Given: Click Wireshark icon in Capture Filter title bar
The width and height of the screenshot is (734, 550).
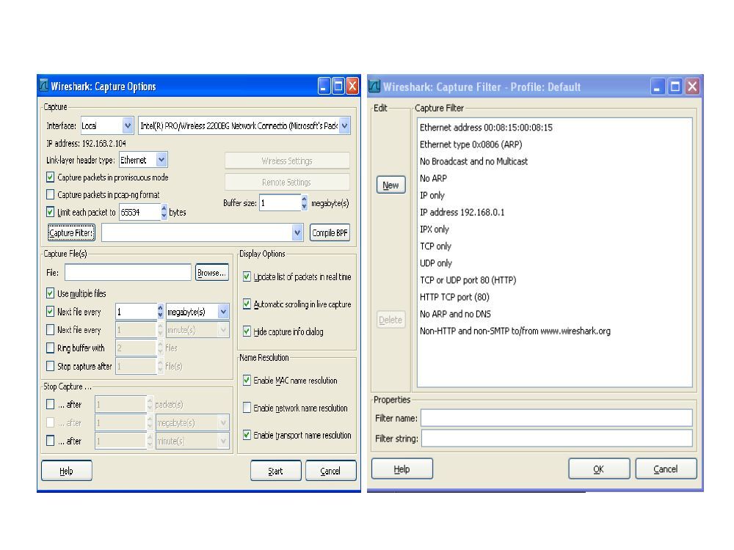Looking at the screenshot, I should point(374,87).
